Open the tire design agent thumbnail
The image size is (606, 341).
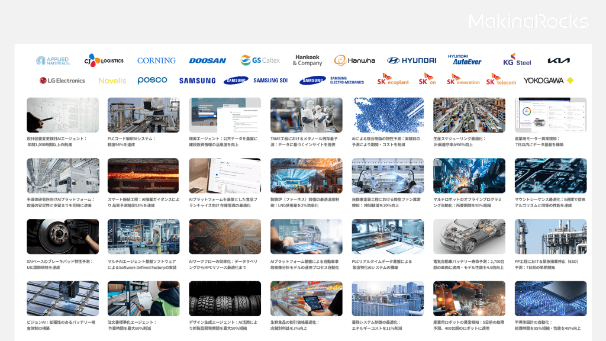pyautogui.click(x=225, y=298)
